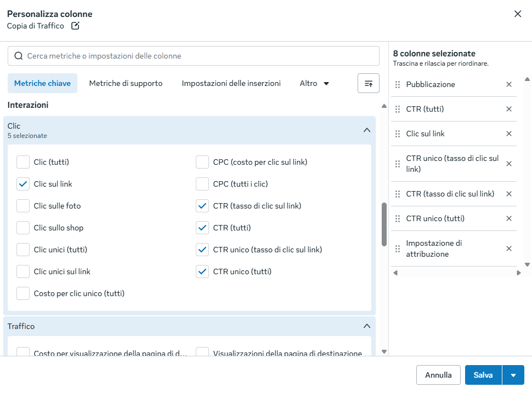Remove CTR (tasso di clic sul link) from selected columns

[x=509, y=194]
